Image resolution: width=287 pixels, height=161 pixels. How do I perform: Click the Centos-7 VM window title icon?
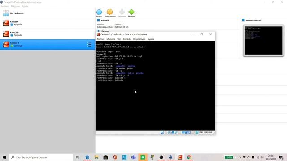98,34
